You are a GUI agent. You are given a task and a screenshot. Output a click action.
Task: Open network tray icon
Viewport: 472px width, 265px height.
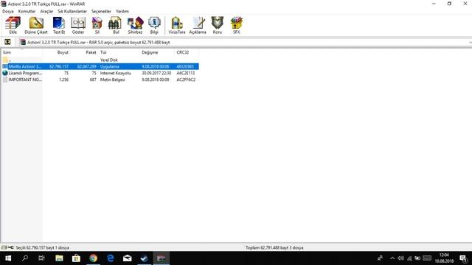point(409,258)
